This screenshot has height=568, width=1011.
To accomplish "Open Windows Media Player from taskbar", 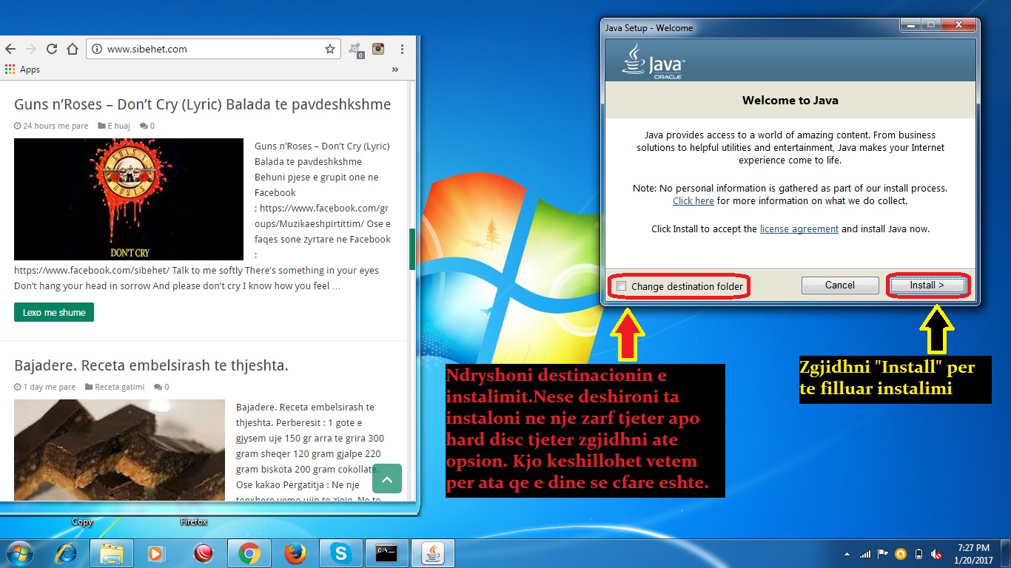I will click(156, 553).
